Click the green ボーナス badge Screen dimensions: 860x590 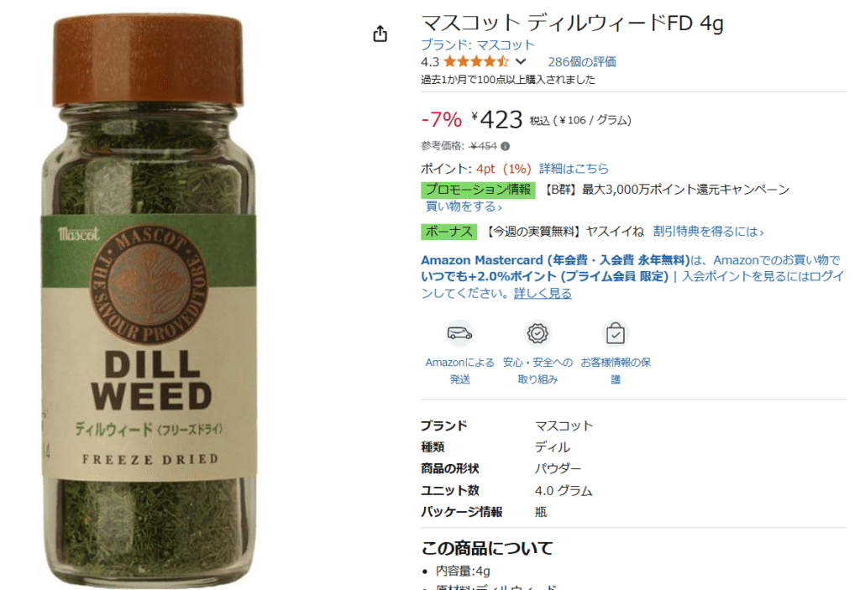click(448, 232)
